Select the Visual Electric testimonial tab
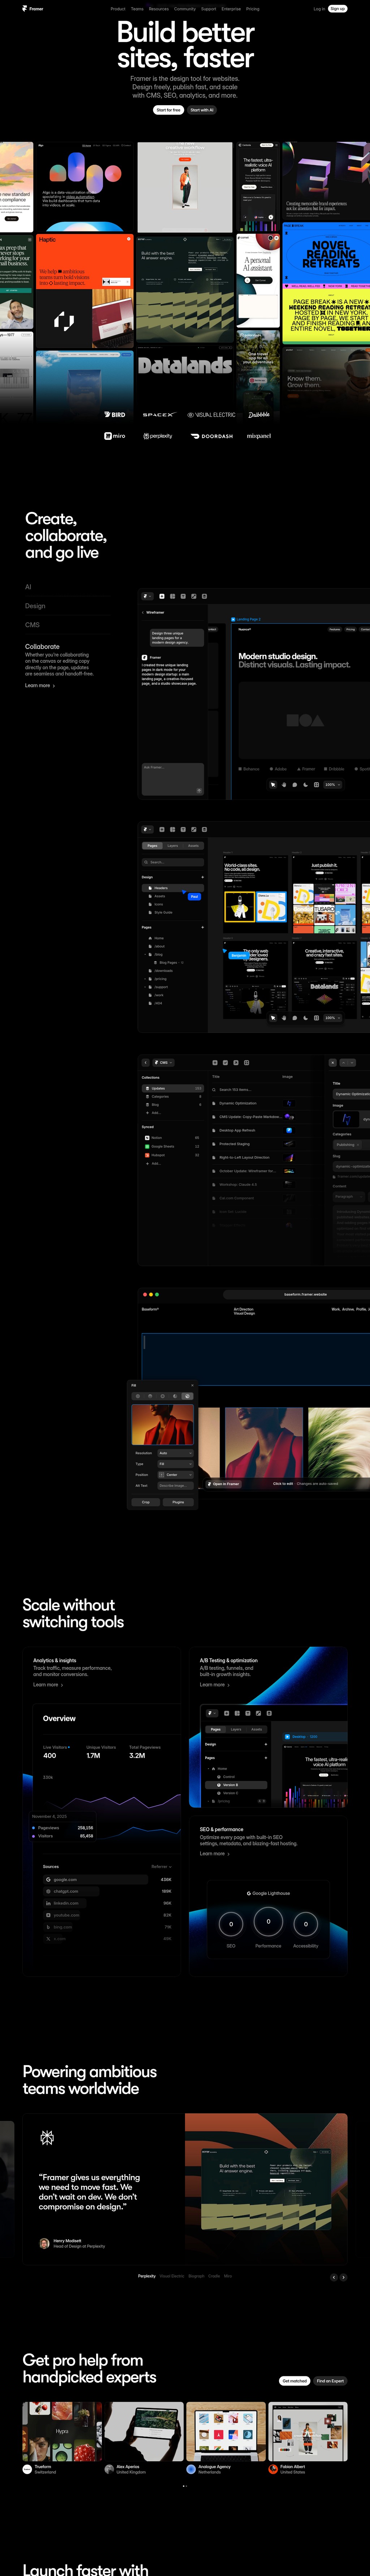The height and width of the screenshot is (2576, 370). [172, 2277]
